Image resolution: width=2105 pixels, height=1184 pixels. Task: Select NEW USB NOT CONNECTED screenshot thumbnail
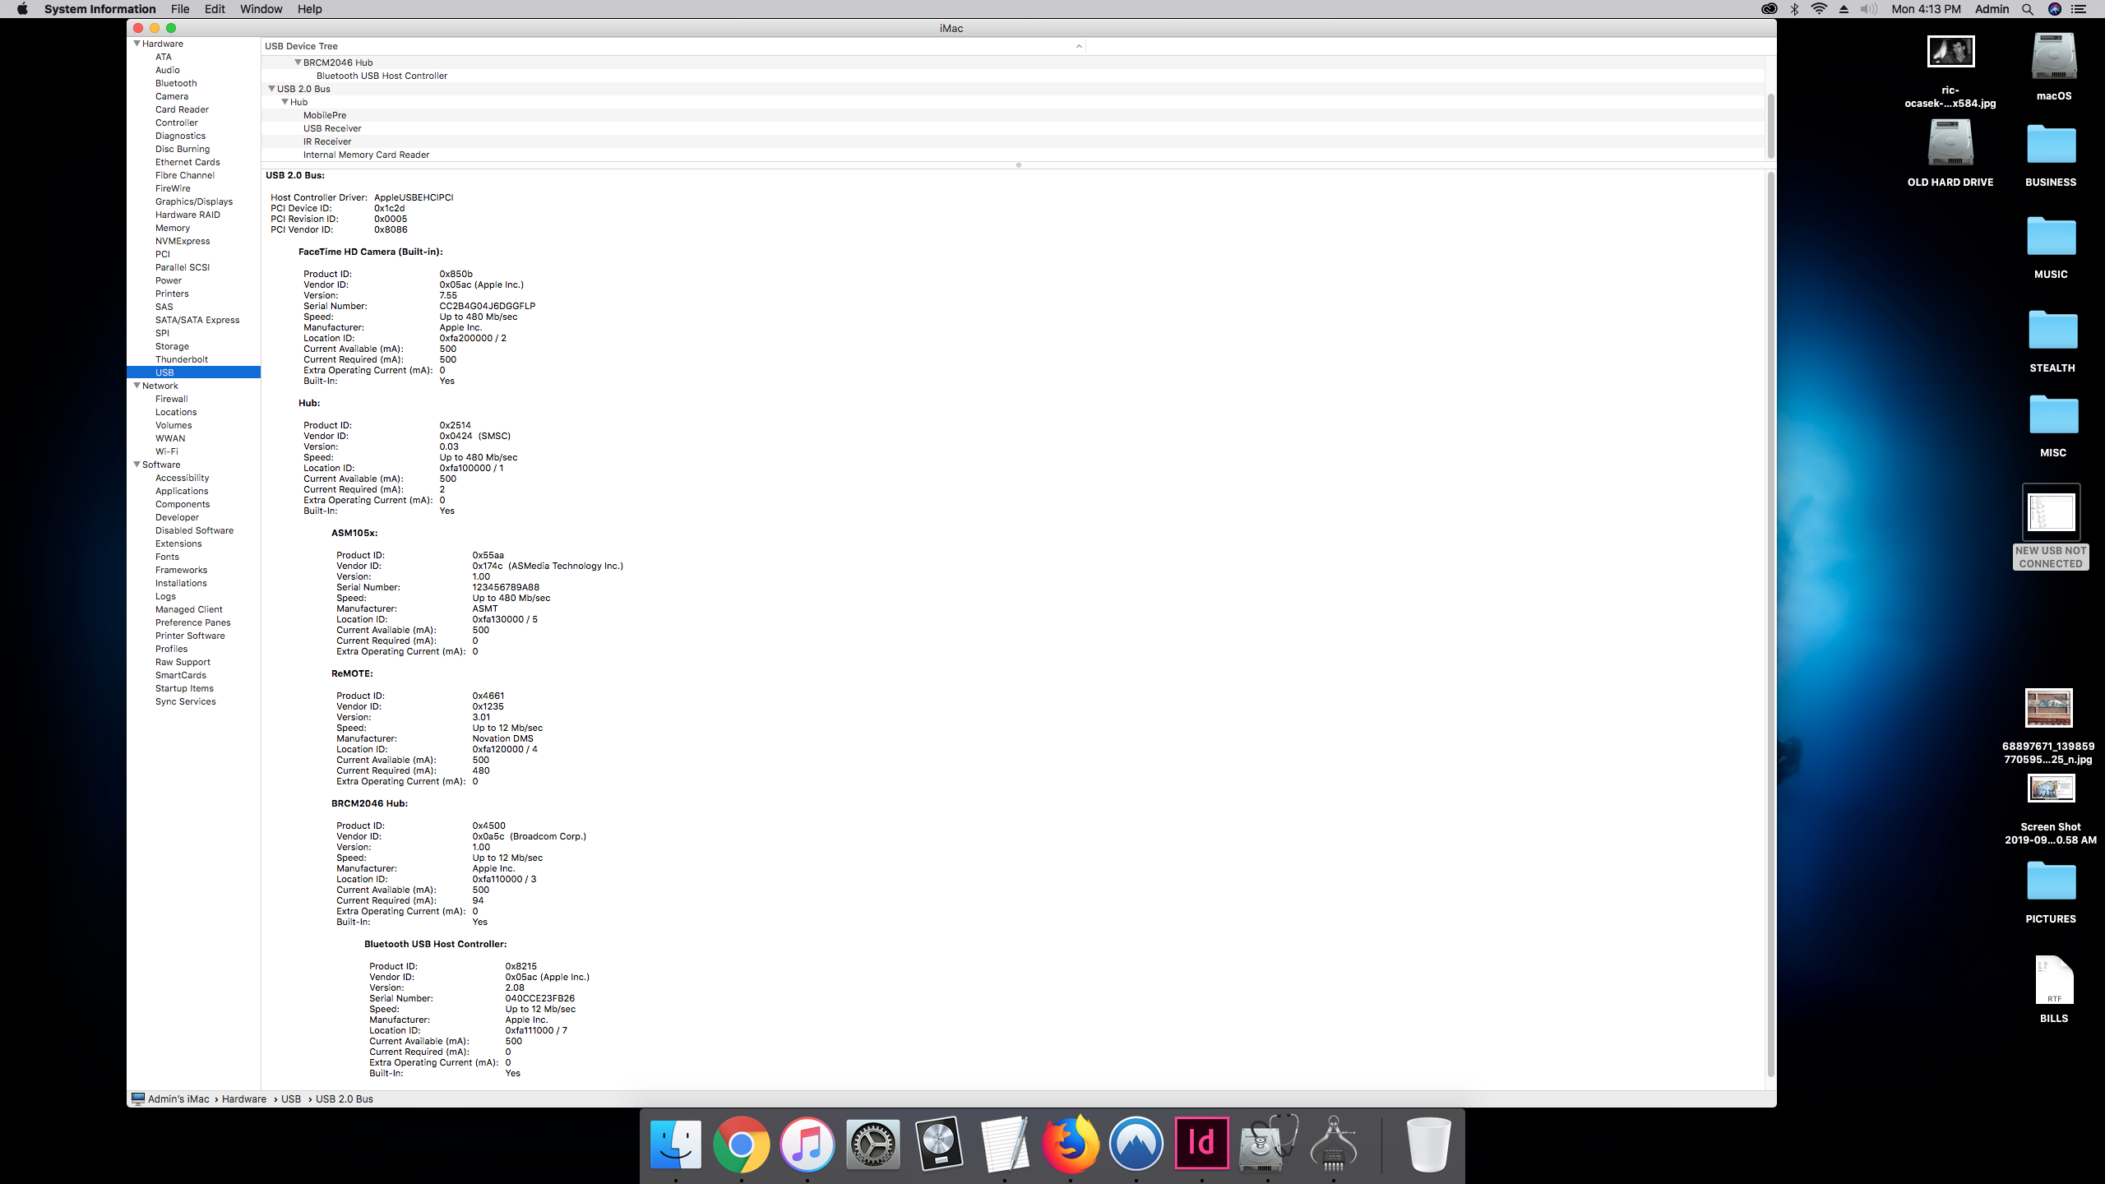tap(2051, 512)
